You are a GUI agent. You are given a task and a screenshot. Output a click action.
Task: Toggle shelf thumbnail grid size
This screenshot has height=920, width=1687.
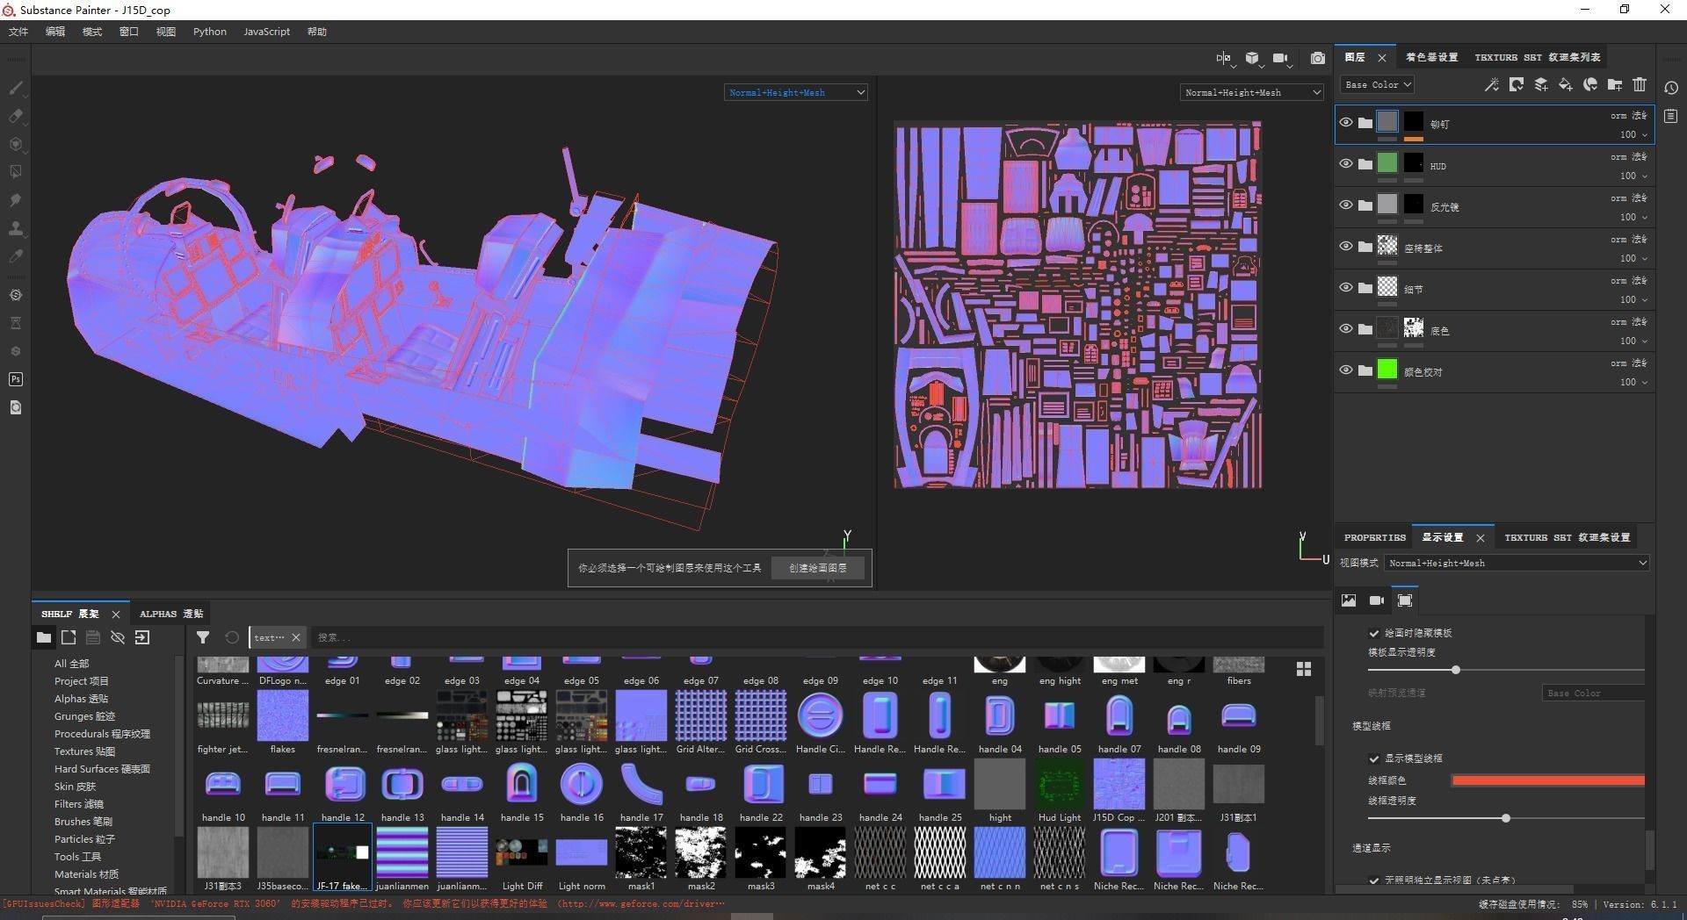[1304, 669]
